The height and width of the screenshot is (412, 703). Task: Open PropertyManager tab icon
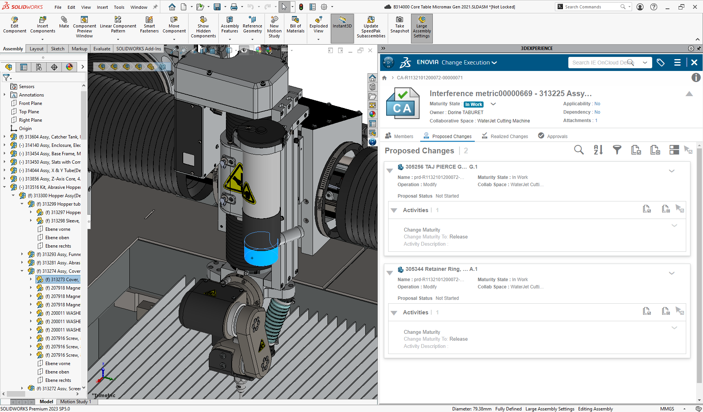point(24,67)
